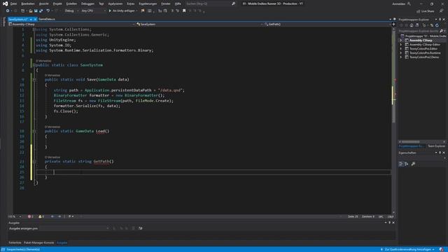Screen dimensions: 448x252
Task: Collapse the Save method code region
Action: coord(34,80)
